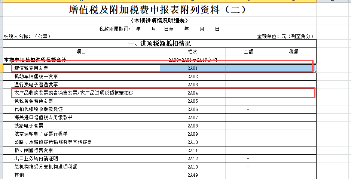Click the 2A09 code cell

[x=193, y=134]
